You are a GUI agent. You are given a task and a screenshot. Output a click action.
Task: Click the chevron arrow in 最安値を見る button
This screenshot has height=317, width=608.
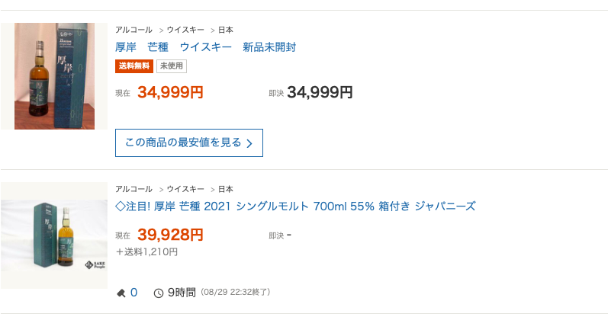tap(249, 143)
